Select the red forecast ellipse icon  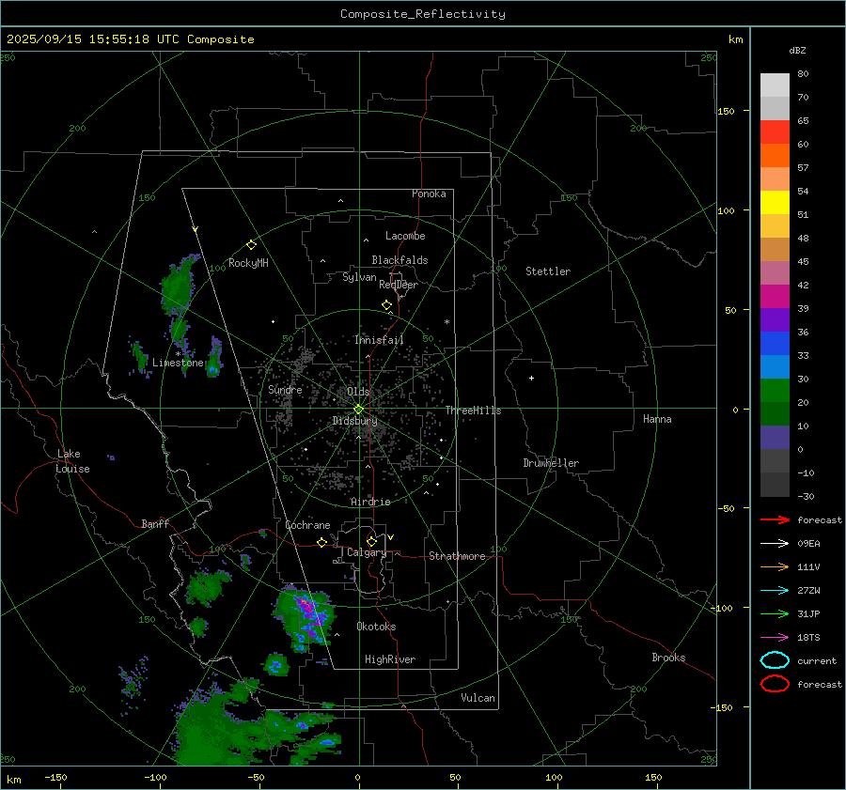775,684
